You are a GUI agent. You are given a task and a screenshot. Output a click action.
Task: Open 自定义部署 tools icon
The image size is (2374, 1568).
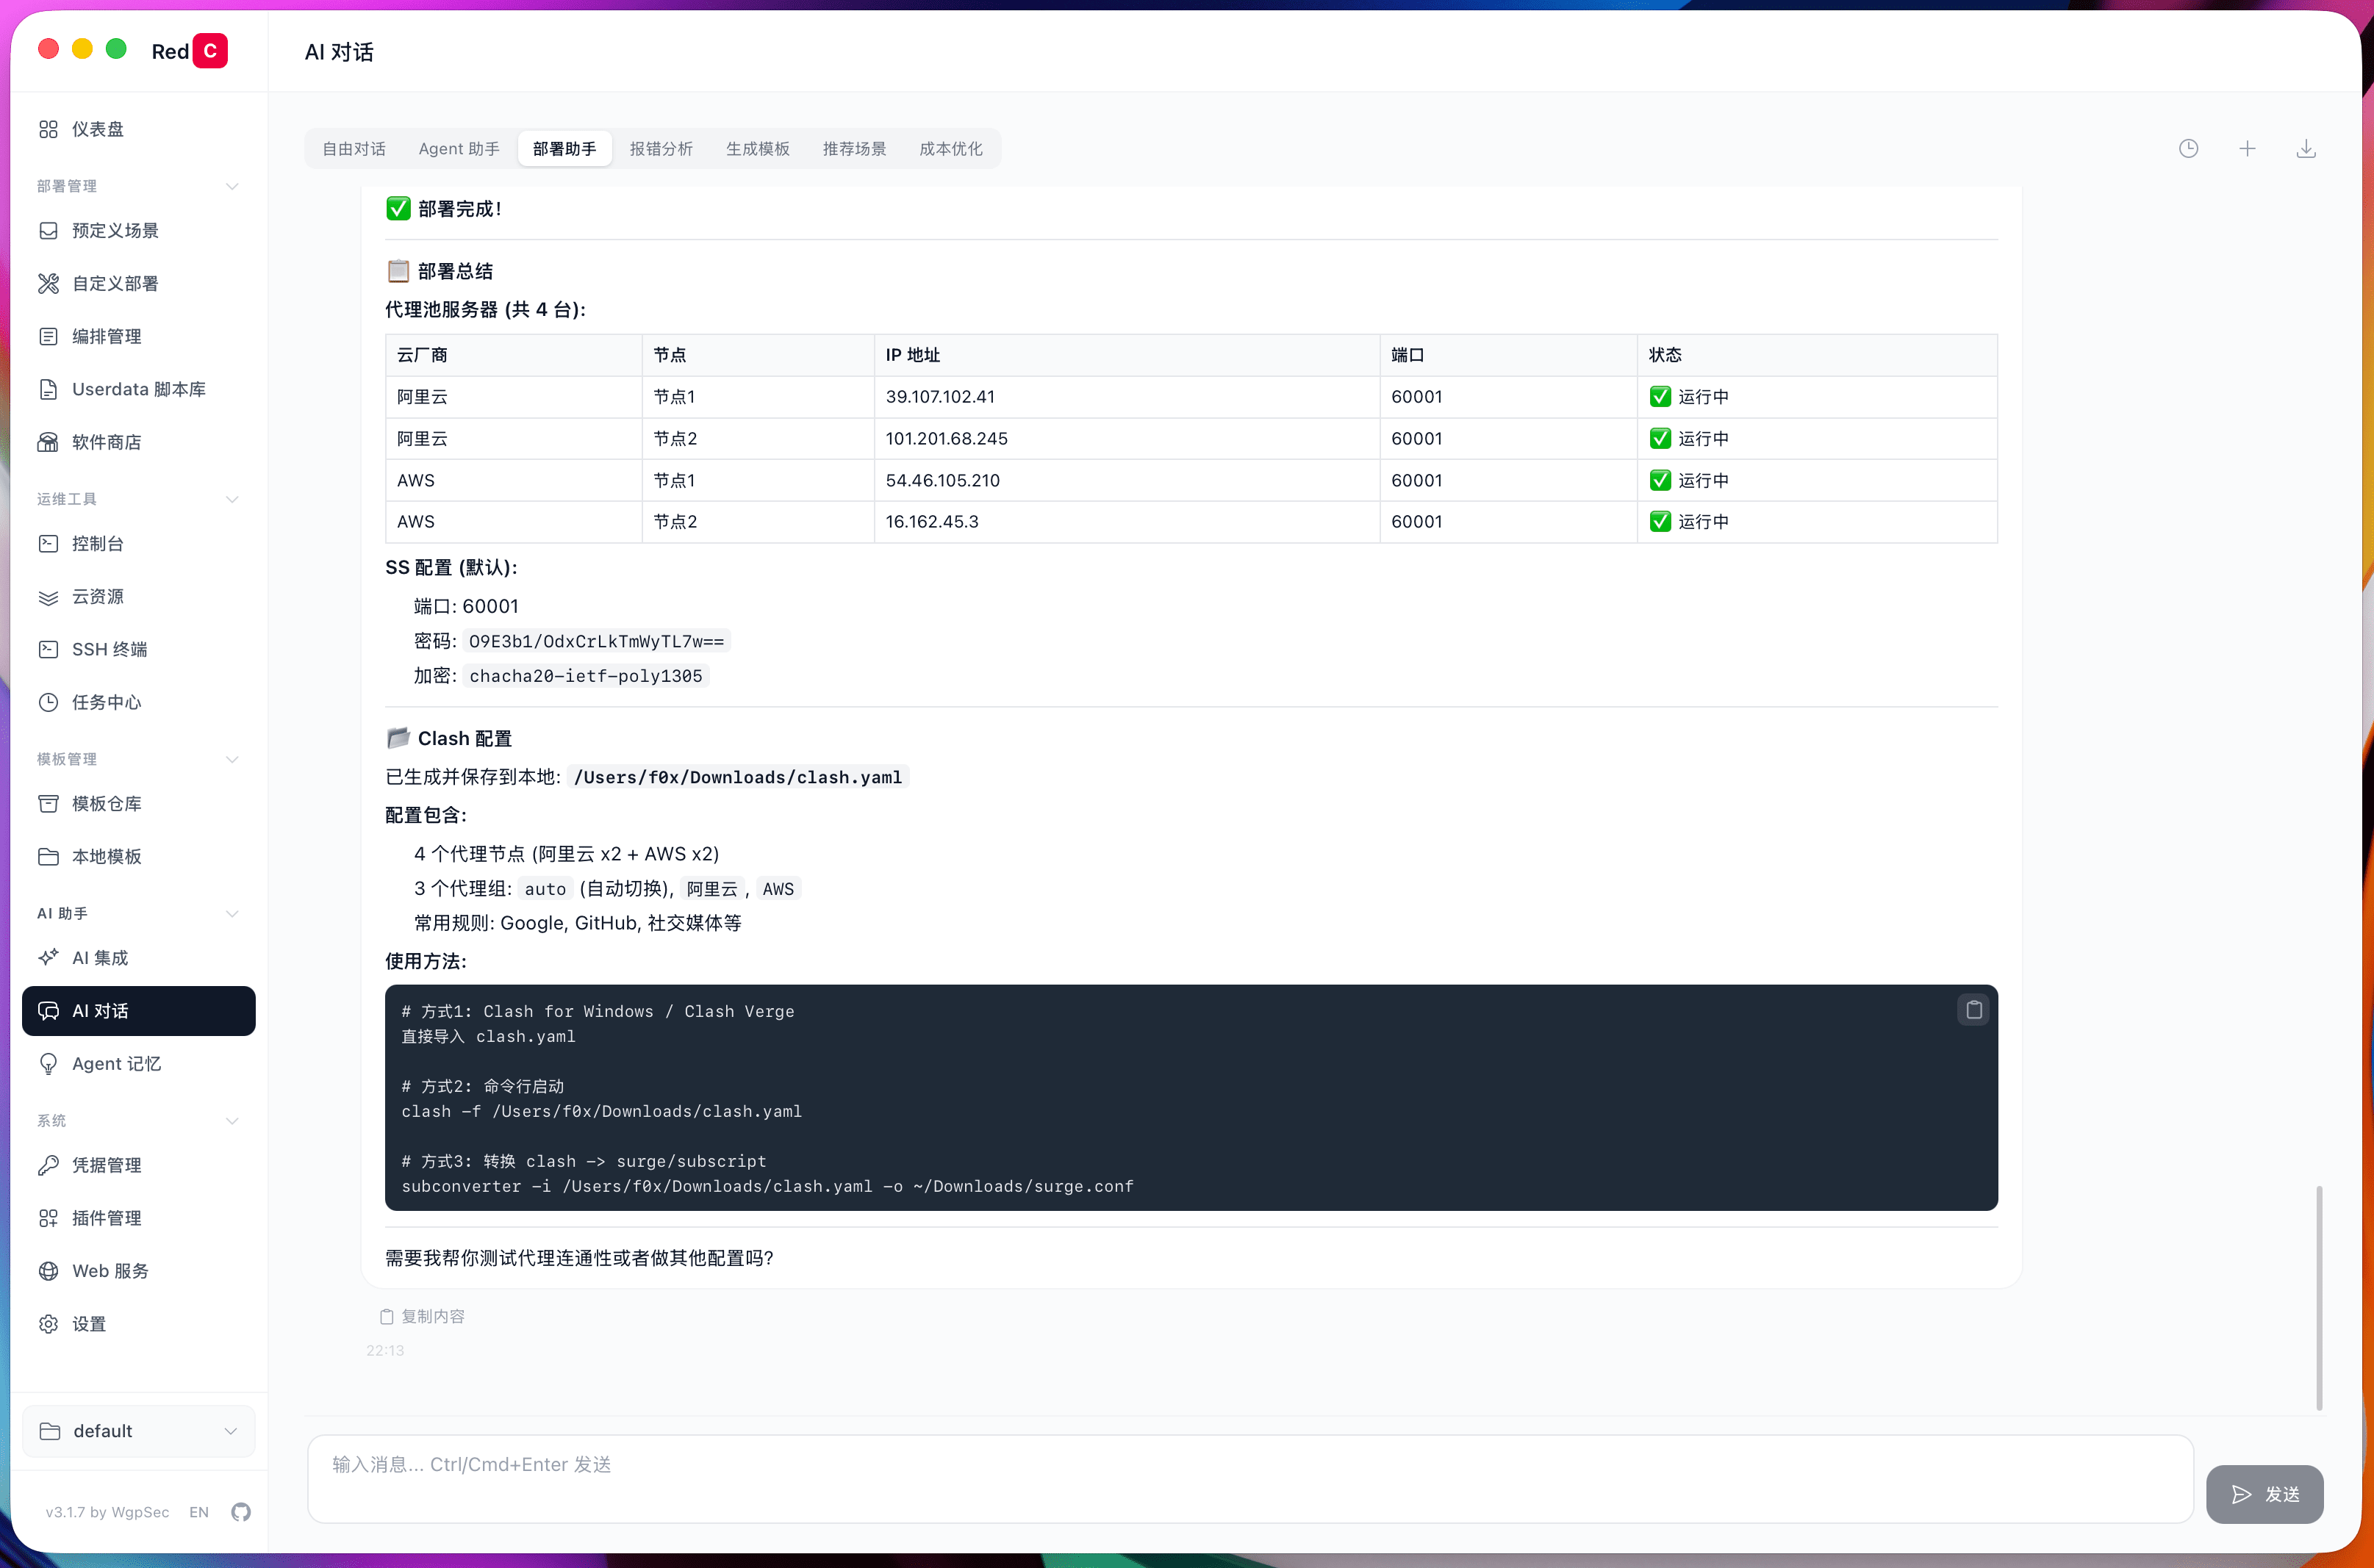click(x=48, y=283)
